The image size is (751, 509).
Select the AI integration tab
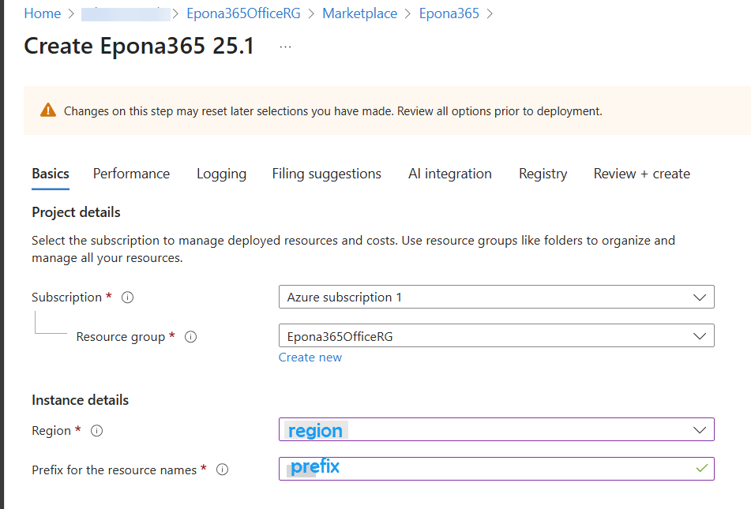click(449, 174)
